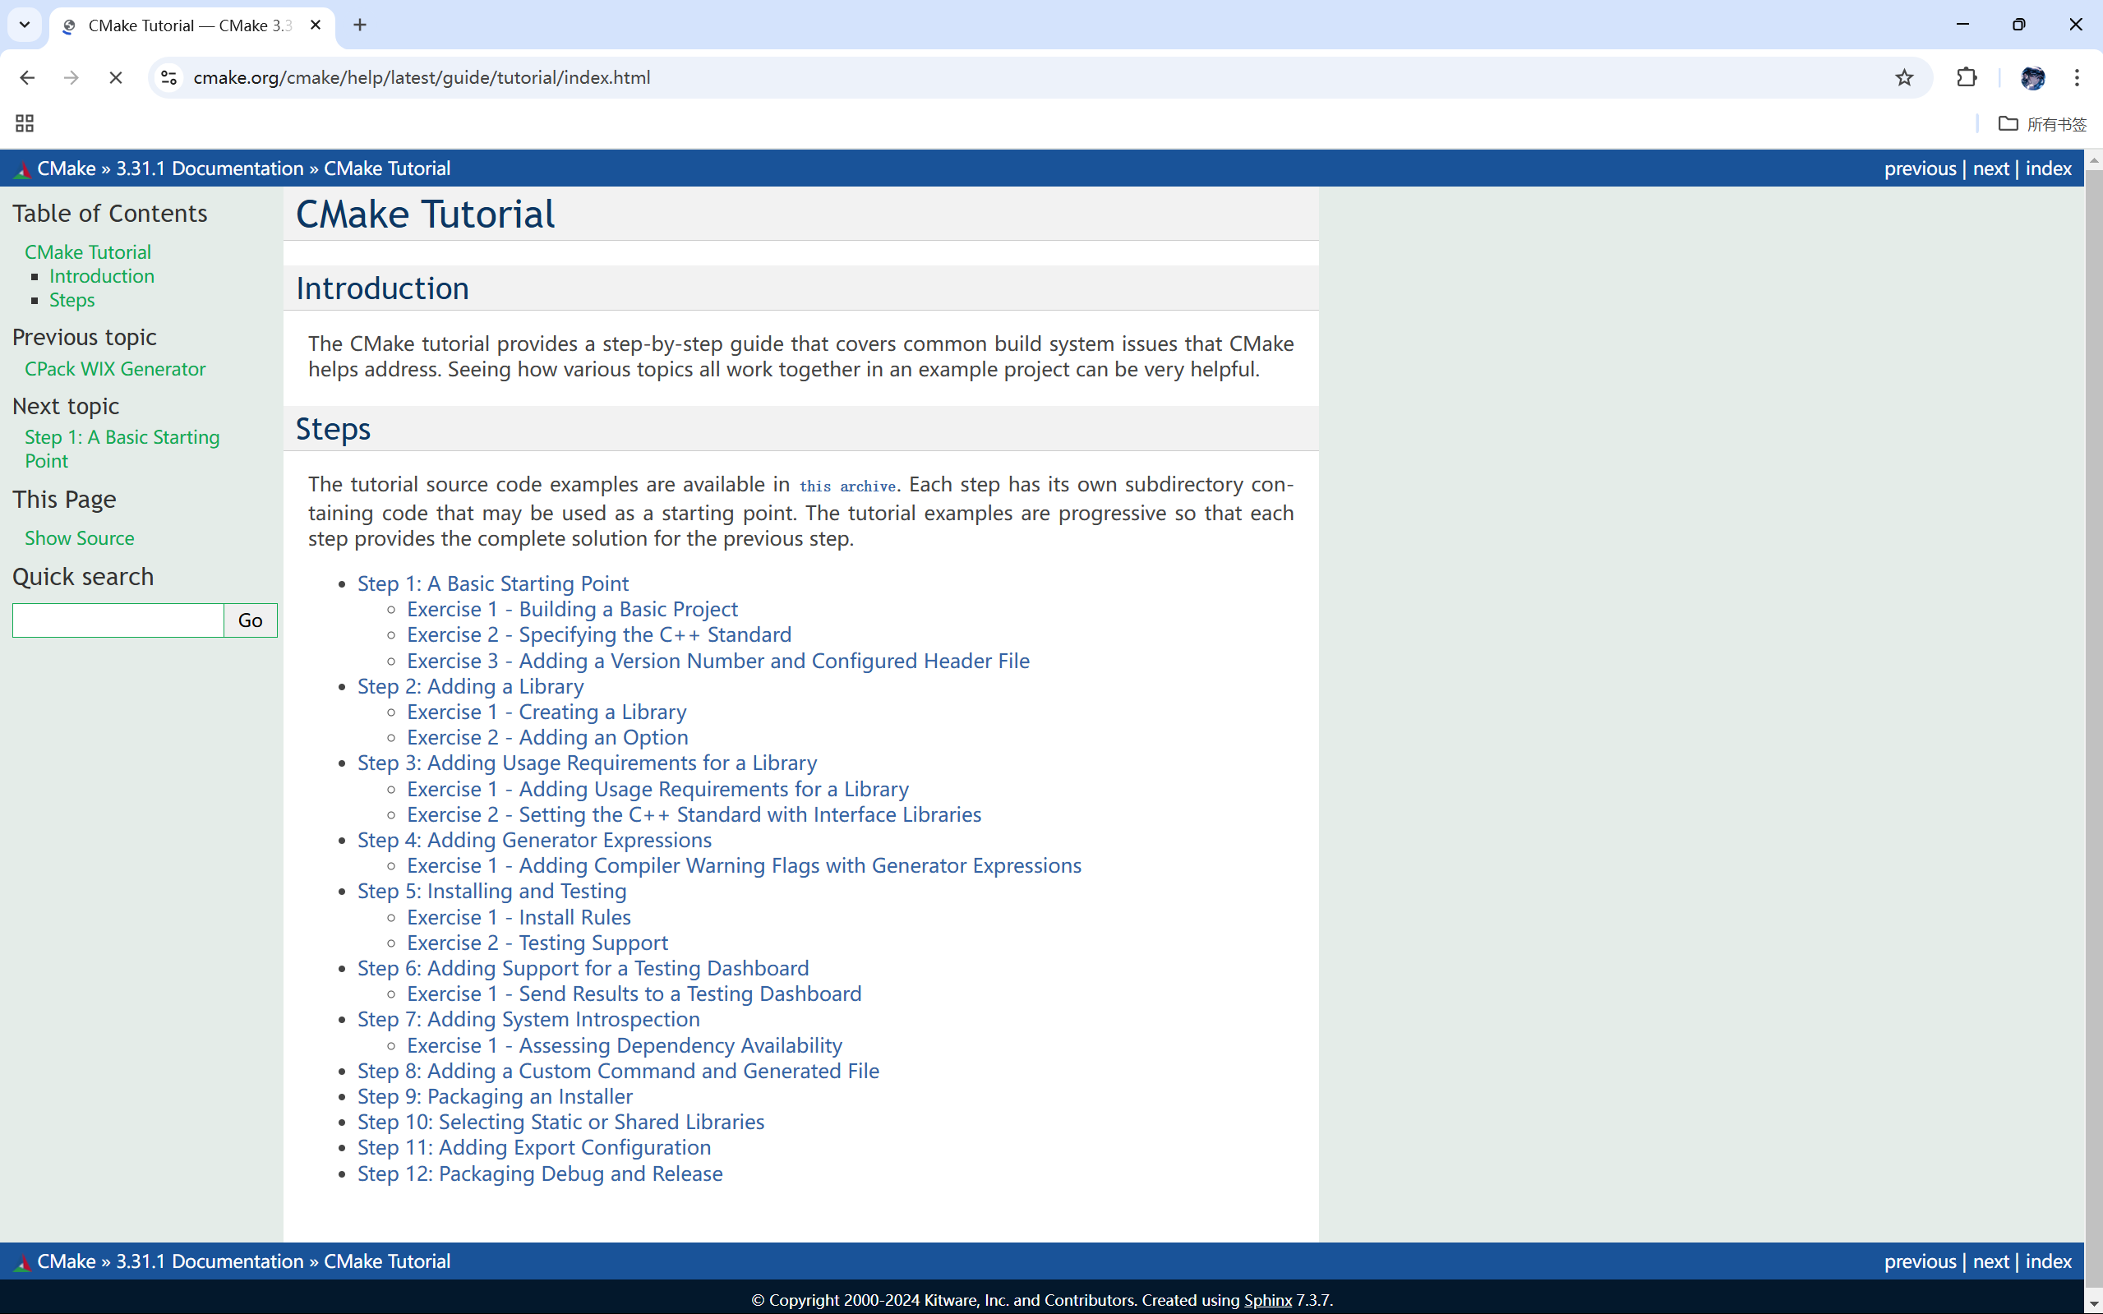
Task: Open Exercise 3 - Adding a Version Number
Action: coord(717,661)
